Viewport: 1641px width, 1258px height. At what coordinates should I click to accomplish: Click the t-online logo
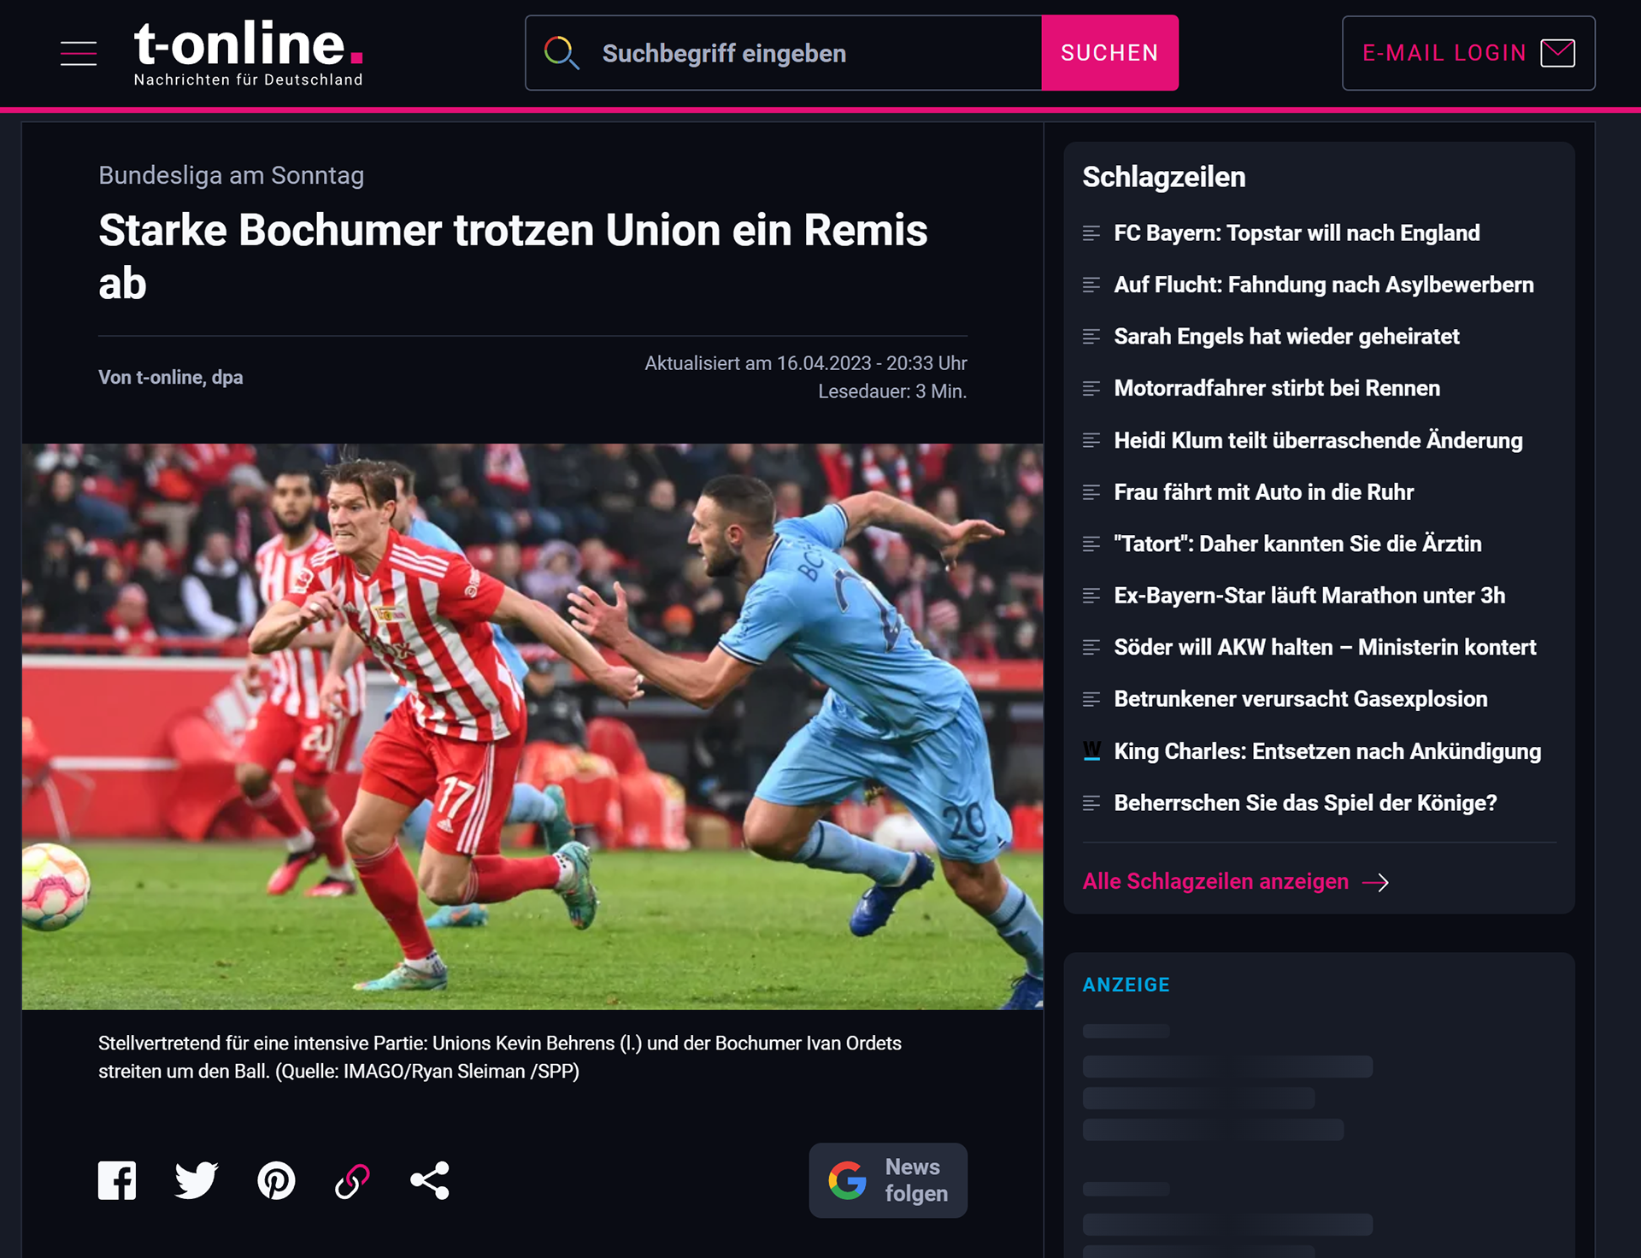[248, 53]
